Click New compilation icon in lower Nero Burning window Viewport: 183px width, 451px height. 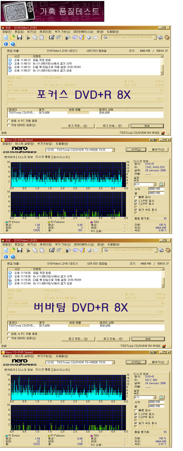(x=6, y=250)
